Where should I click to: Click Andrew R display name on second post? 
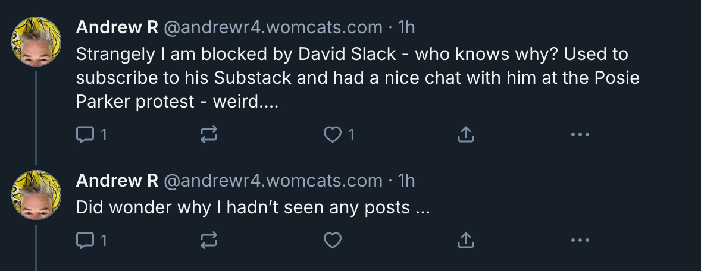point(117,180)
